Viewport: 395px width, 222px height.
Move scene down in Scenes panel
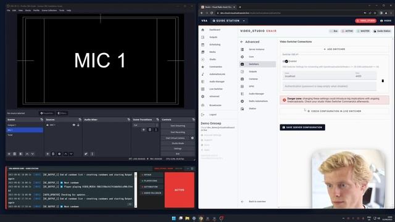tap(33, 154)
